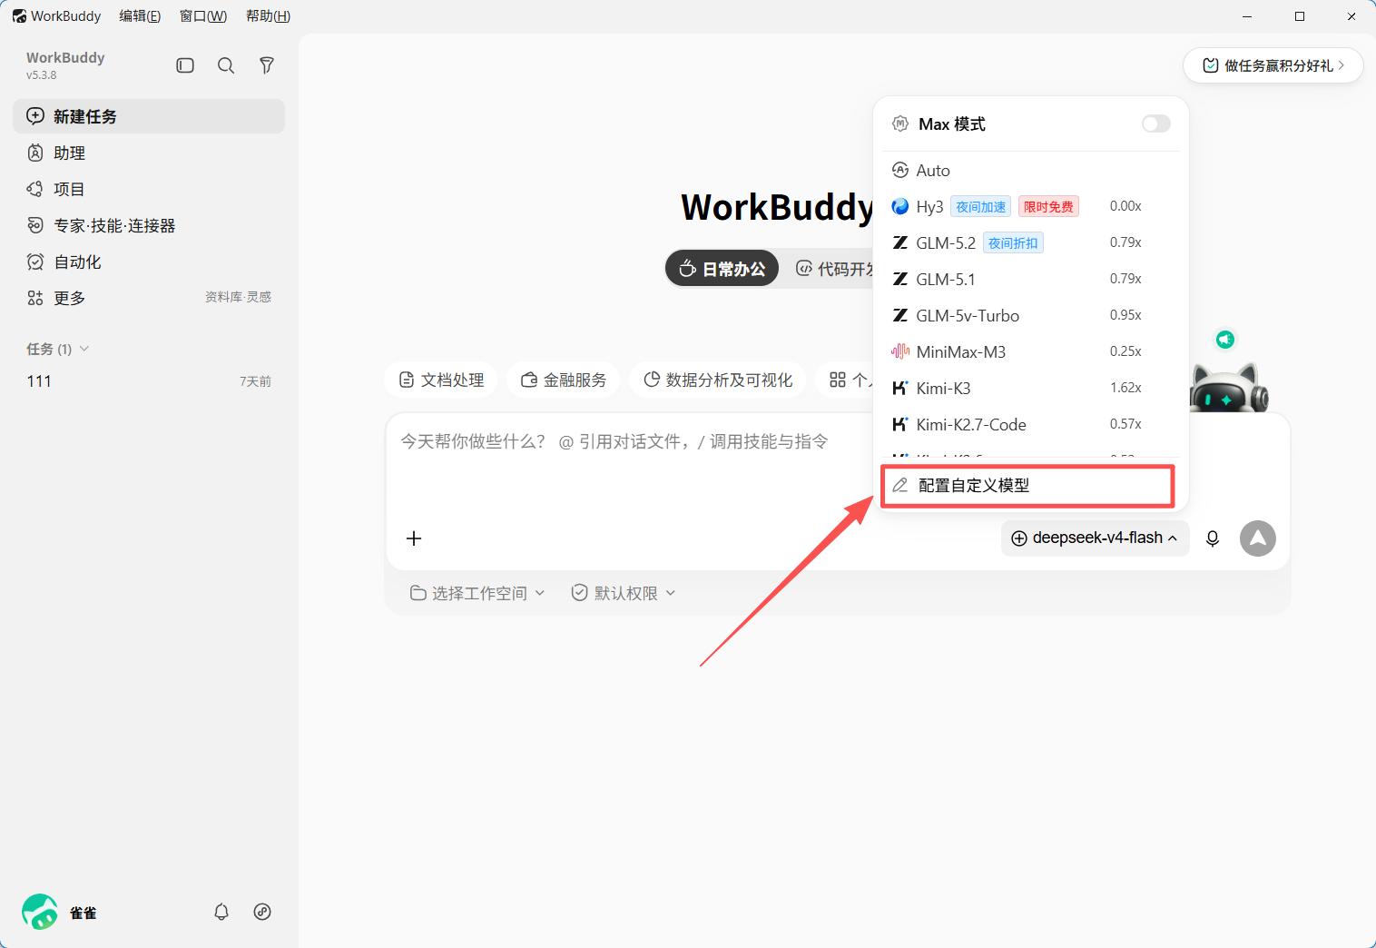Screen dimensions: 1376x948
Task: Expand the 选择工作空间 dropdown
Action: [x=477, y=593]
